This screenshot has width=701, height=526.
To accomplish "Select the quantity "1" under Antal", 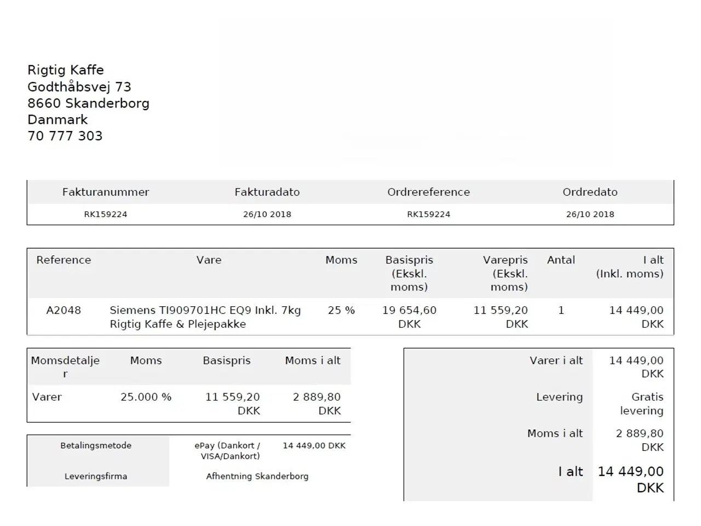I will pyautogui.click(x=561, y=311).
